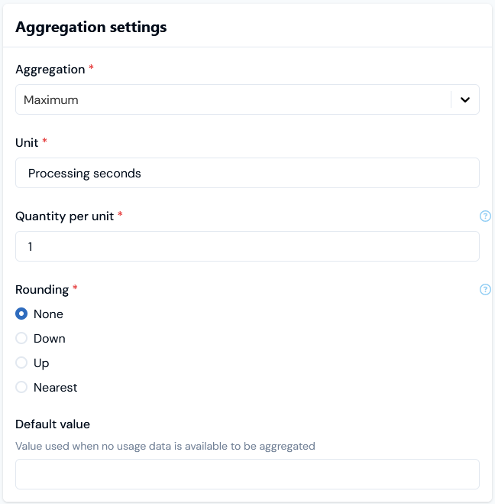Click the help icon beside Quantity per unit

click(485, 216)
